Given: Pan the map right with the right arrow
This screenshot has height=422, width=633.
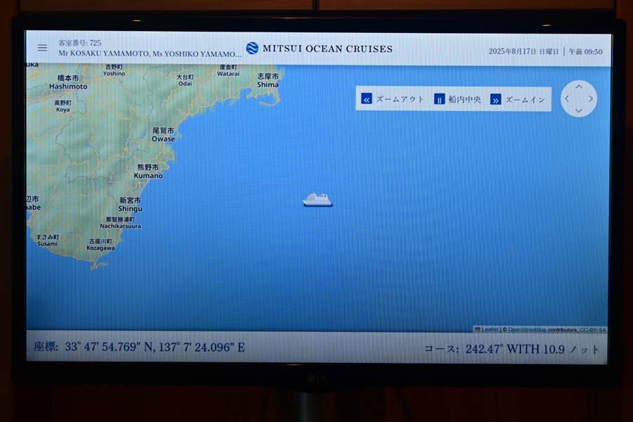Looking at the screenshot, I should point(590,98).
